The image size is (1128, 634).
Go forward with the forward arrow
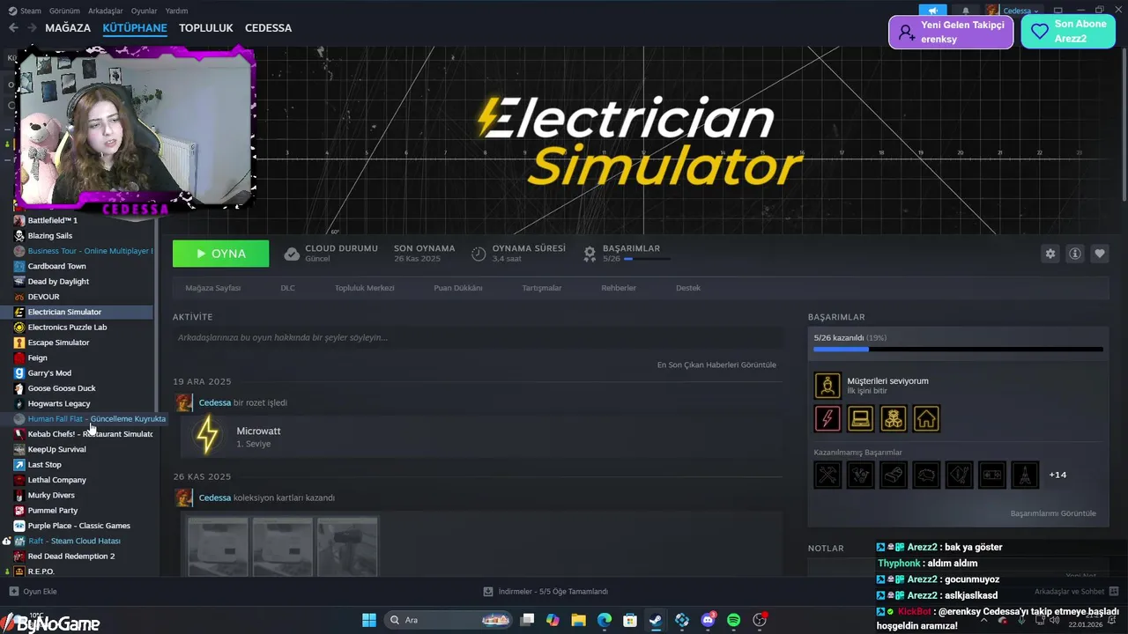[x=32, y=28]
